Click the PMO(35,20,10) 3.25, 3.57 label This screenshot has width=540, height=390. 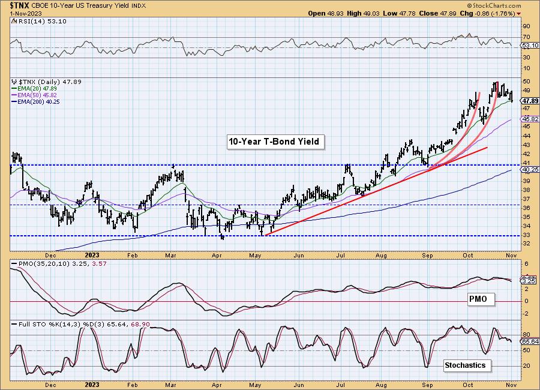(x=62, y=264)
